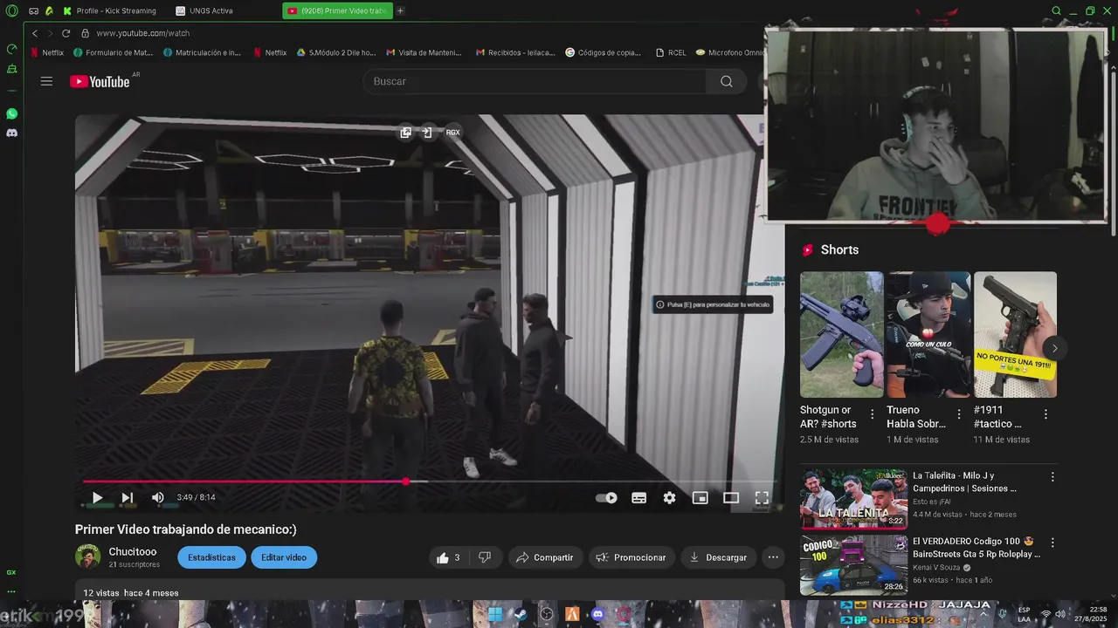1118x628 pixels.
Task: Open Visita de Manteni... Gmail bookmark
Action: click(424, 52)
